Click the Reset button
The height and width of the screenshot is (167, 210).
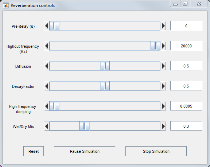click(34, 151)
